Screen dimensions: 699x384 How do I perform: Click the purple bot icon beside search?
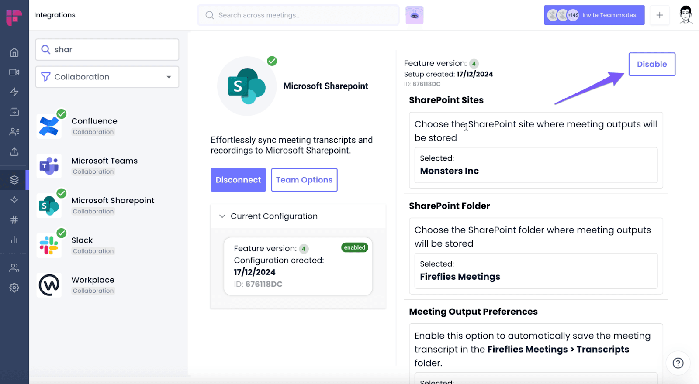click(414, 15)
